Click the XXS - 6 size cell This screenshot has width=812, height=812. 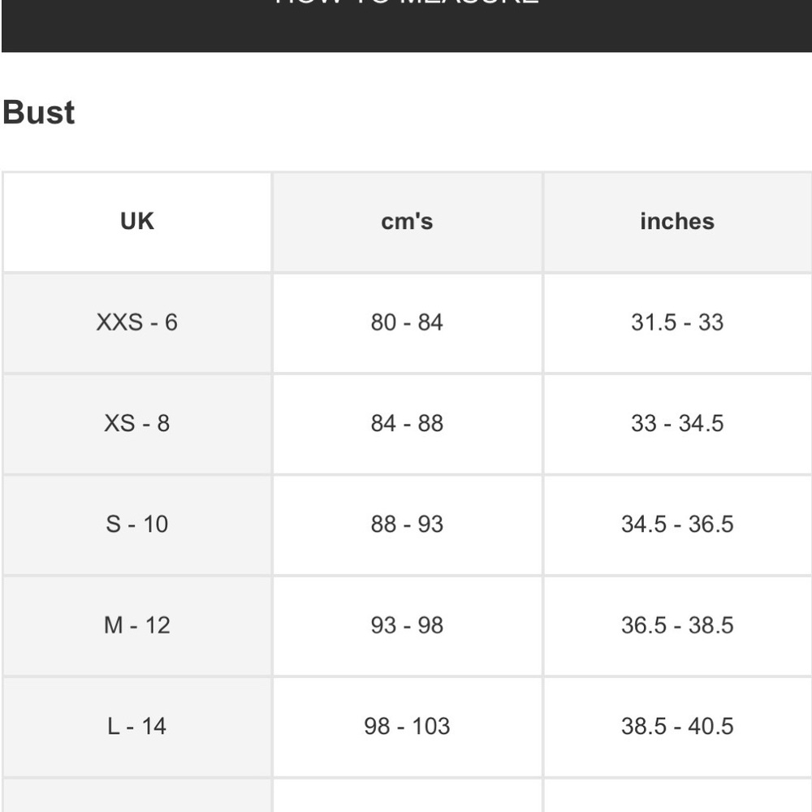[136, 322]
